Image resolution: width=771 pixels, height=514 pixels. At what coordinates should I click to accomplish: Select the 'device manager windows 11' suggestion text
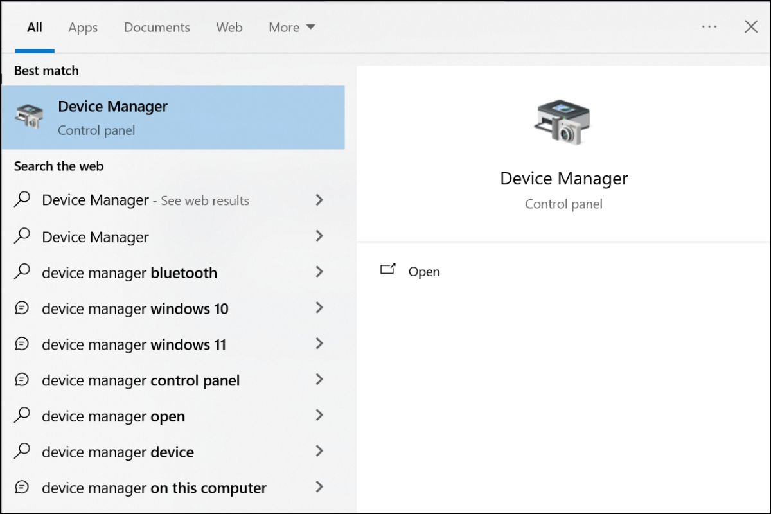(x=134, y=345)
